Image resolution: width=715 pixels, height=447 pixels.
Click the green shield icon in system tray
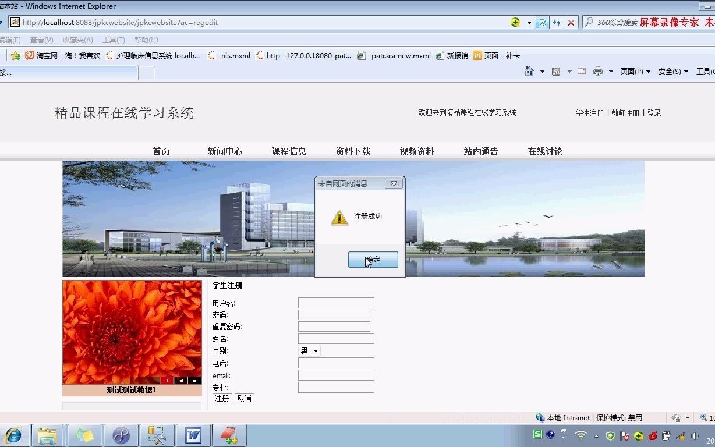tap(610, 435)
